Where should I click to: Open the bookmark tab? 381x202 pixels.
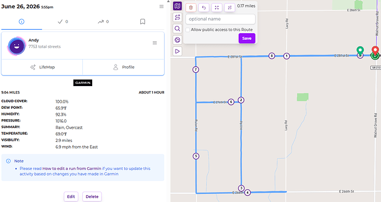pyautogui.click(x=142, y=22)
